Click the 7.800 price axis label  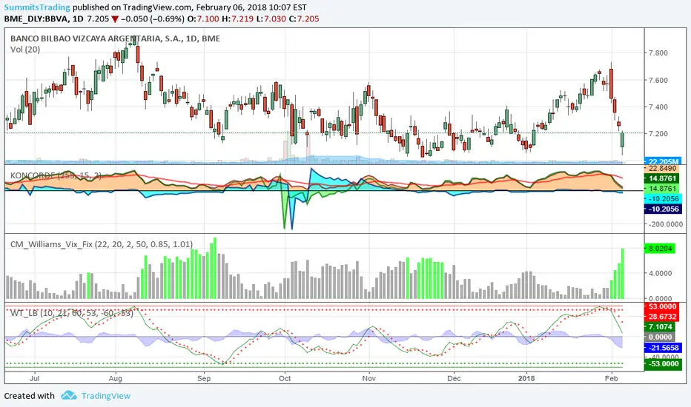(x=658, y=53)
